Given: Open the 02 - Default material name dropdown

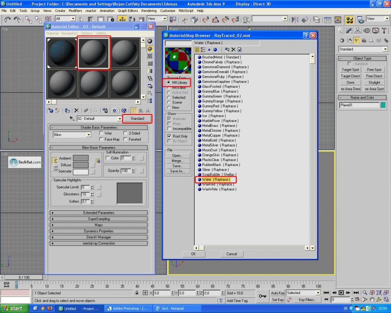Looking at the screenshot, I should (99, 119).
